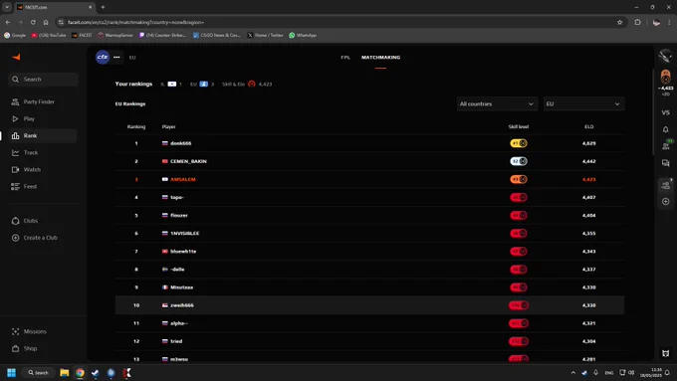The image size is (677, 381).
Task: Click the page vertical scrollbar
Action: [652, 112]
